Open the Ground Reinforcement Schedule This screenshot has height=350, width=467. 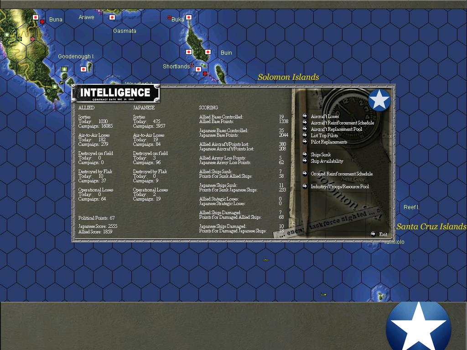click(x=342, y=174)
